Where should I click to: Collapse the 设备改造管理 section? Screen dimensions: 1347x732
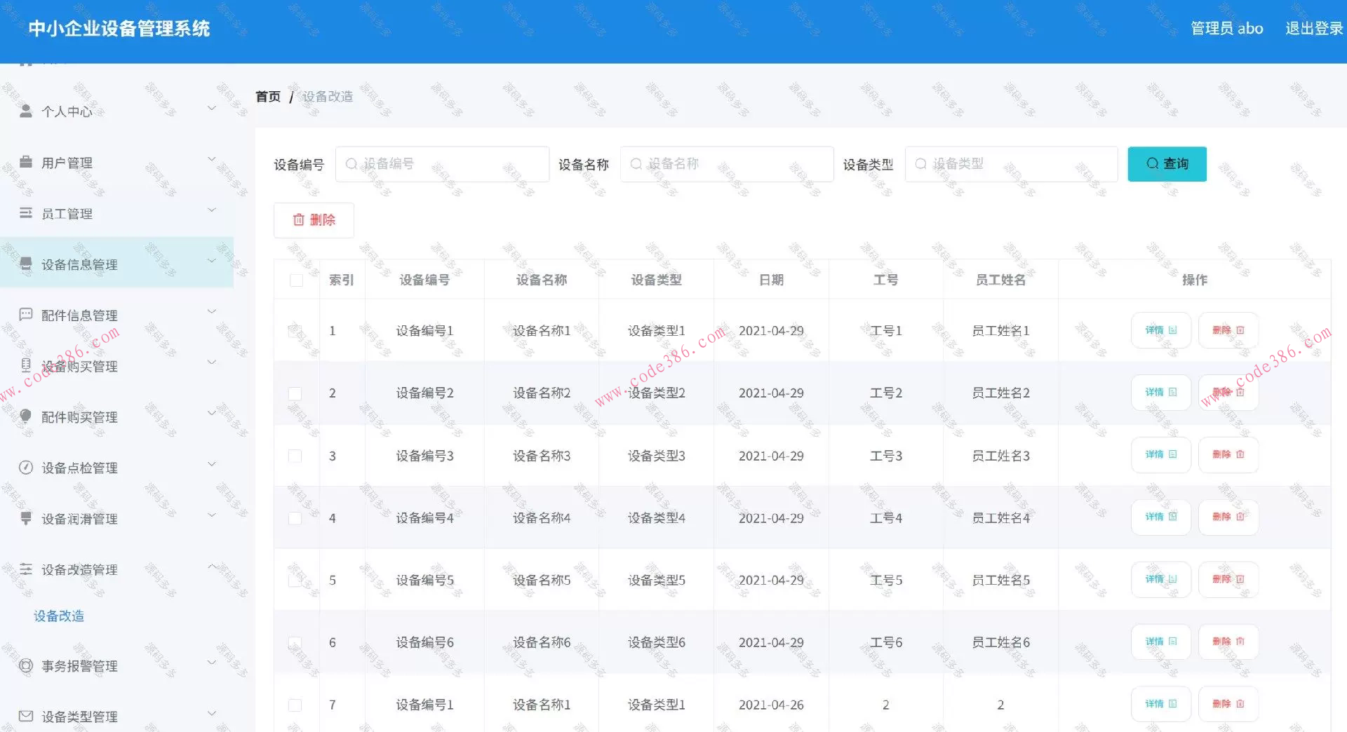(211, 567)
